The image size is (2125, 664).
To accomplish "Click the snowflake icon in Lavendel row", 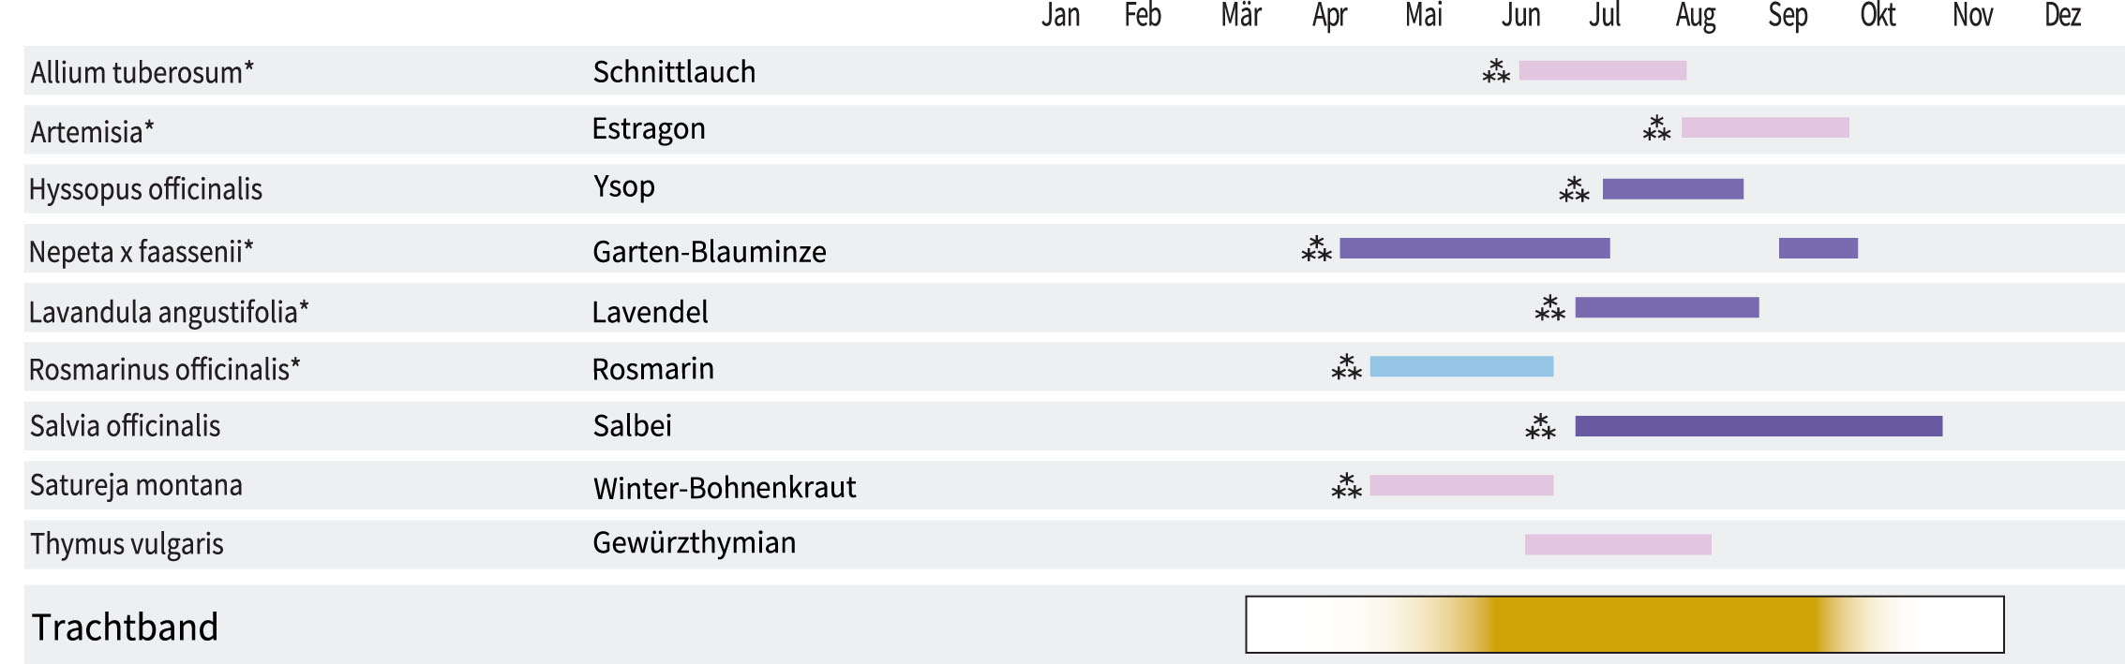I will 1549,308.
